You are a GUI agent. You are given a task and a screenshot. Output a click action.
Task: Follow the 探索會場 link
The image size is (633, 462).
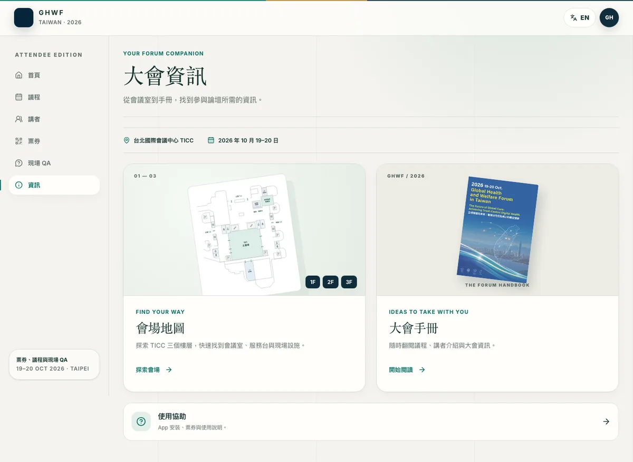(x=154, y=370)
